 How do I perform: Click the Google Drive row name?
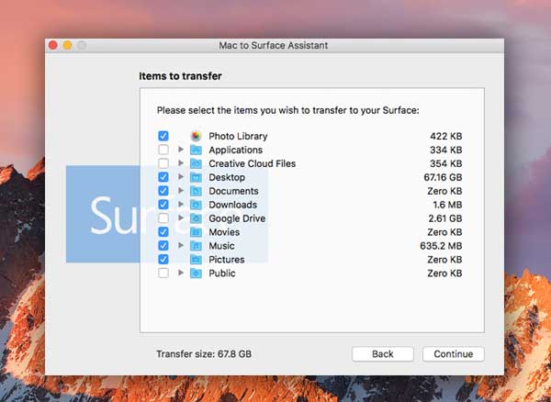pyautogui.click(x=237, y=218)
